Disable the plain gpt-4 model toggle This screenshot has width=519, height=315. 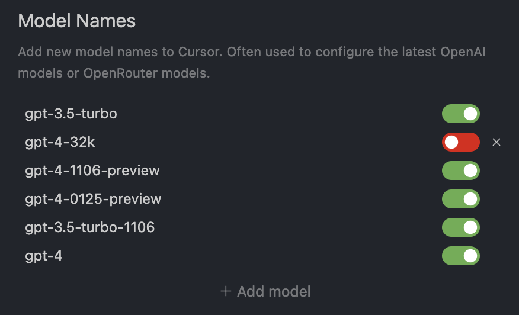(460, 256)
